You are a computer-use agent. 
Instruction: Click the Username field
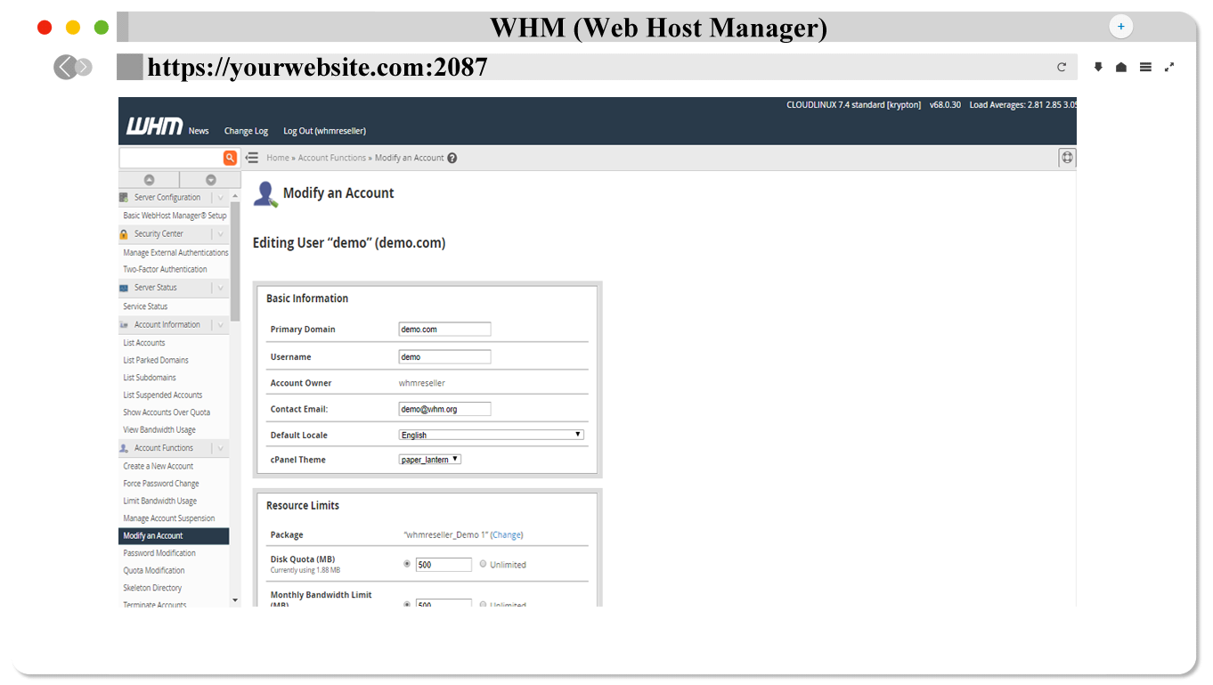pos(444,356)
